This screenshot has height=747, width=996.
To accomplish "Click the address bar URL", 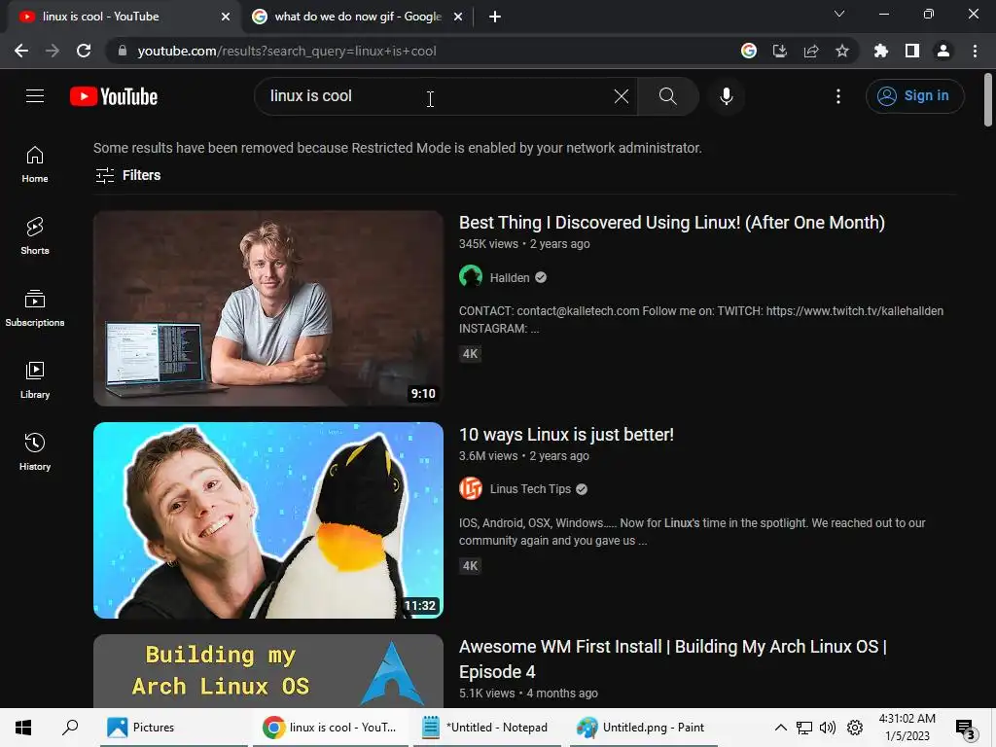I will (x=287, y=51).
